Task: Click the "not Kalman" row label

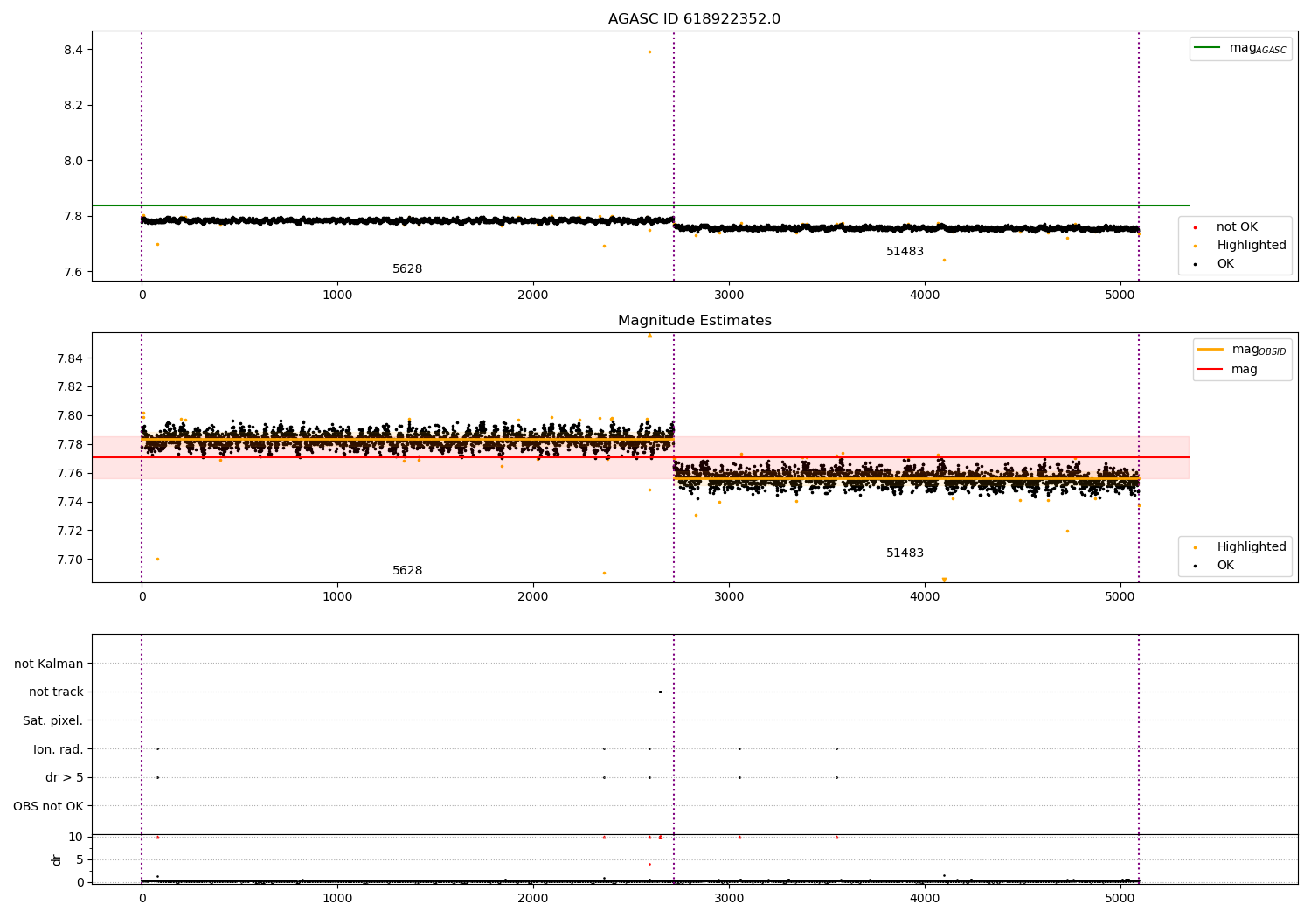Action: (49, 664)
